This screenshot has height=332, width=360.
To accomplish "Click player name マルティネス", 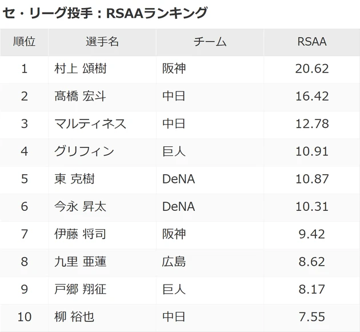I will pos(90,123).
